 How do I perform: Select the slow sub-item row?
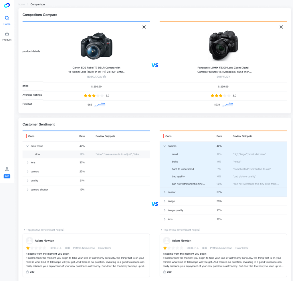click(86, 154)
